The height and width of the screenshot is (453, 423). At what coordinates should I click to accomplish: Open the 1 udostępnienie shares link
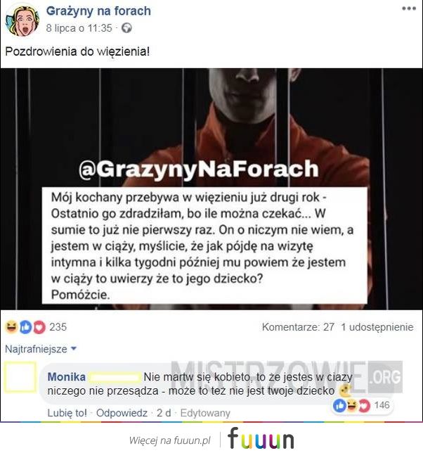click(377, 327)
